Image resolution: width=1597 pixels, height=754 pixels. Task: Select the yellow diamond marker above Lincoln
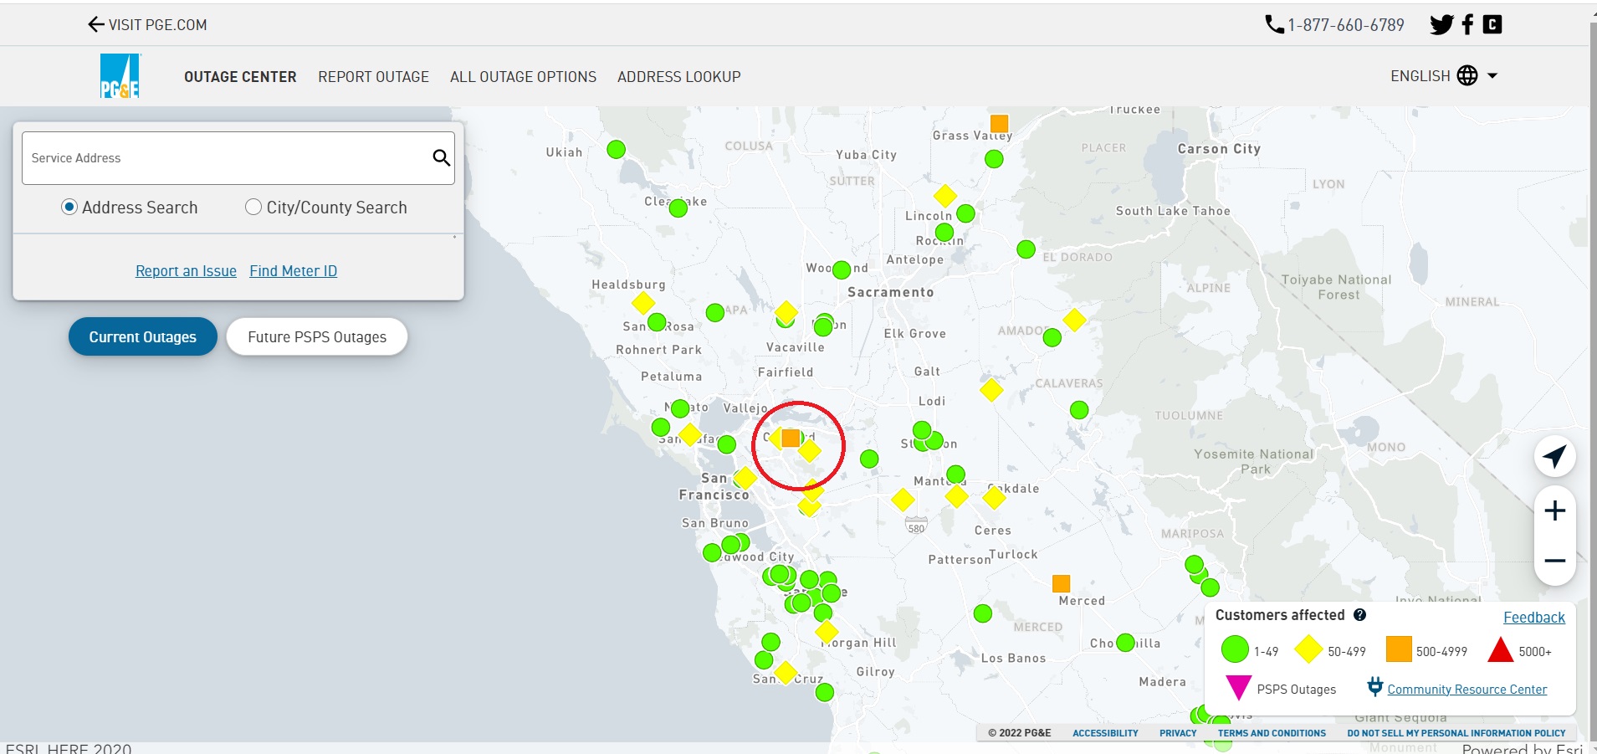point(945,196)
